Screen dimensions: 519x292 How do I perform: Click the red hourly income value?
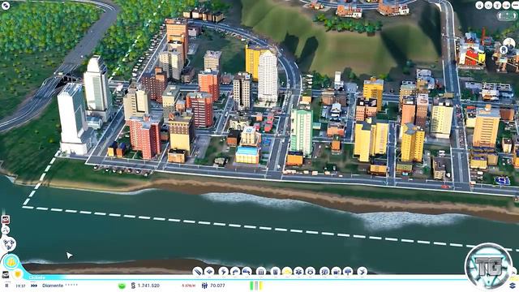189,286
